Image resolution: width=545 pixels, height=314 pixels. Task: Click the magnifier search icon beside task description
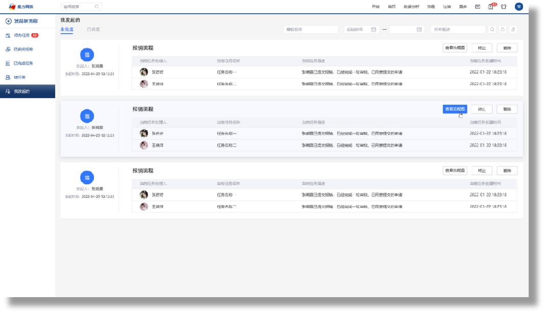[492, 30]
